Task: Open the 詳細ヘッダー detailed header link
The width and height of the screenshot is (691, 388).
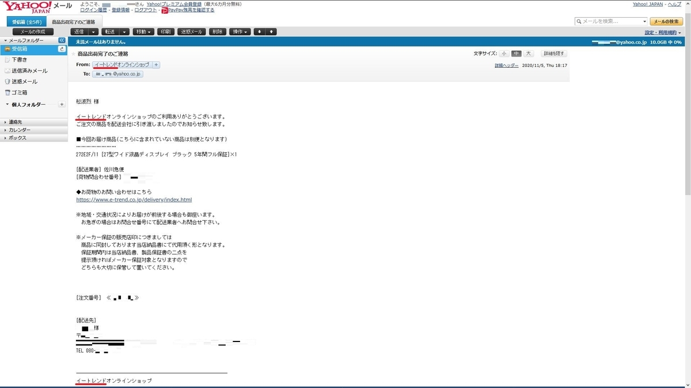Action: 507,66
